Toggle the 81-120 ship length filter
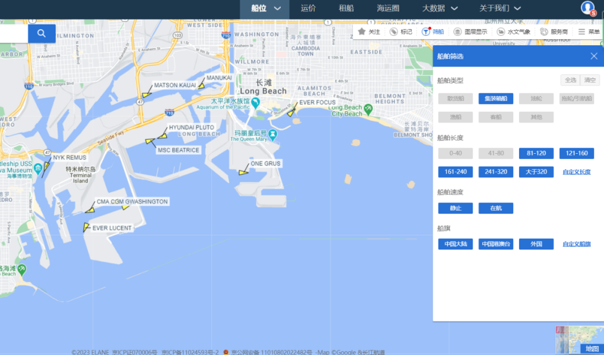 click(536, 153)
